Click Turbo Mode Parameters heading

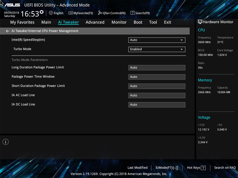(30, 60)
